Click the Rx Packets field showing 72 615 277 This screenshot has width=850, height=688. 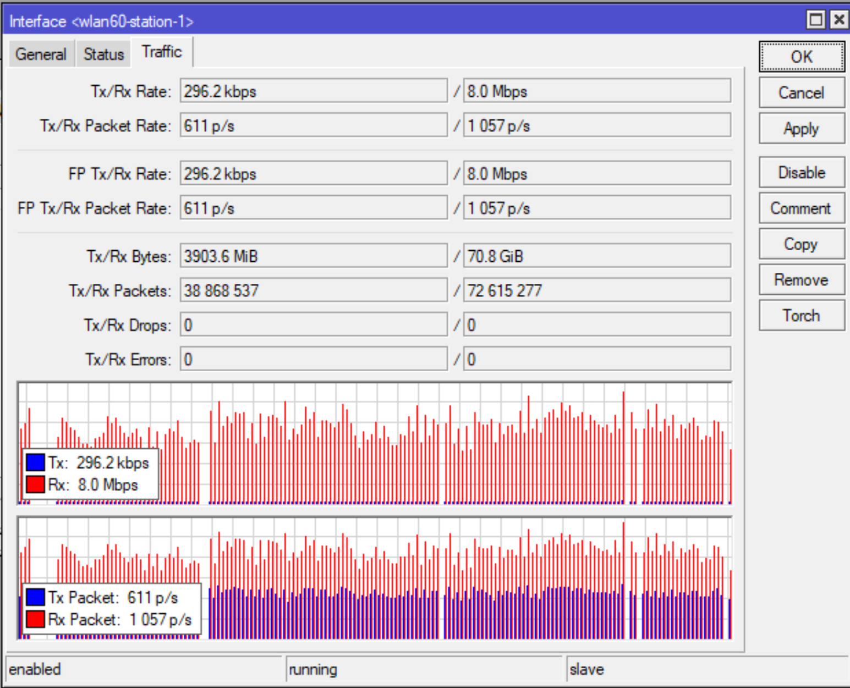pyautogui.click(x=597, y=290)
